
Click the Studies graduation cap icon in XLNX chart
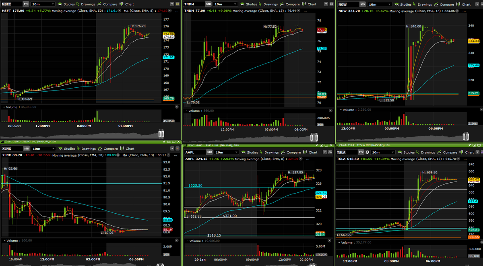tap(60, 148)
